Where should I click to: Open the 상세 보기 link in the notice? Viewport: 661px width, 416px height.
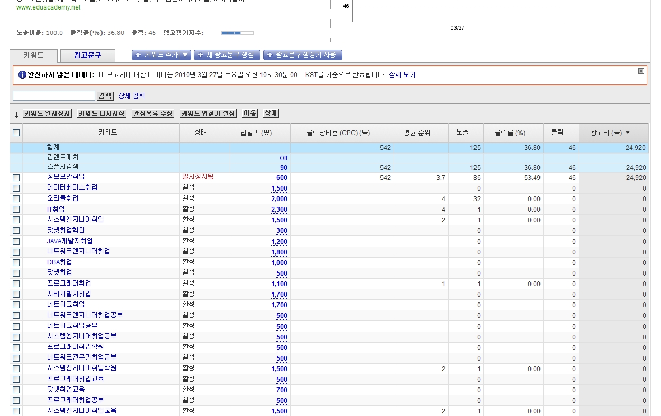pos(402,75)
